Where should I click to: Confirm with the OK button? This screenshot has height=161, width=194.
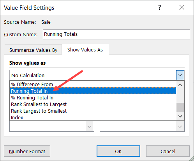click(118, 151)
